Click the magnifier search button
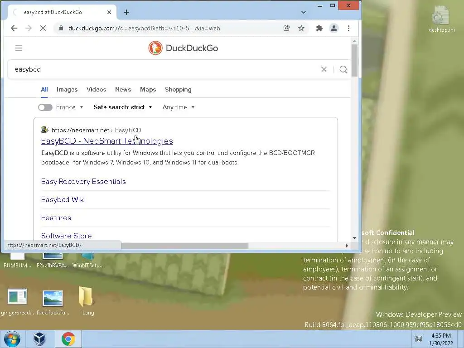Screen dimensions: 464x348 (343, 69)
